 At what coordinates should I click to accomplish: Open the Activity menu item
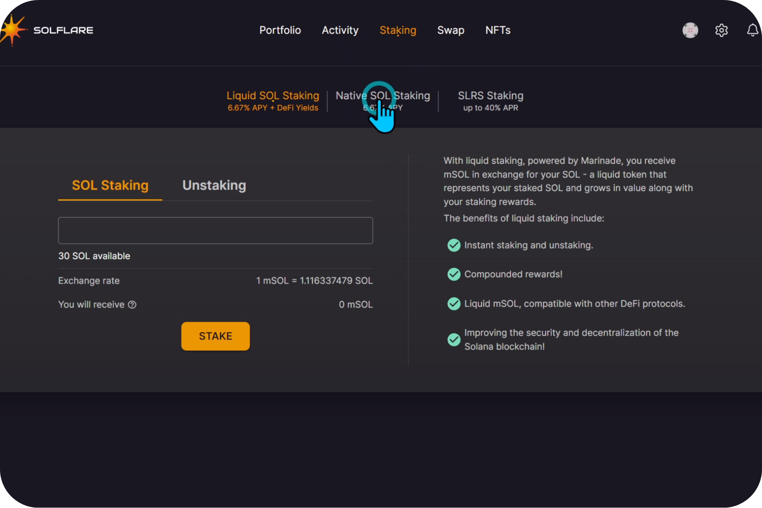(x=340, y=30)
